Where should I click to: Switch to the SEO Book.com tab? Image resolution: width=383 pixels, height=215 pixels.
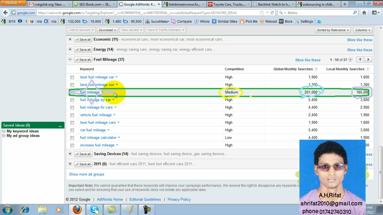94,4
